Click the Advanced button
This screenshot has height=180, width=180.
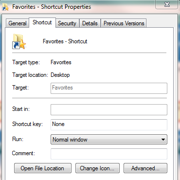click(x=145, y=168)
